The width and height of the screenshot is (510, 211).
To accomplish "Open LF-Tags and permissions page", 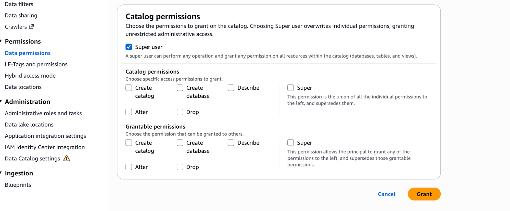I will [36, 64].
